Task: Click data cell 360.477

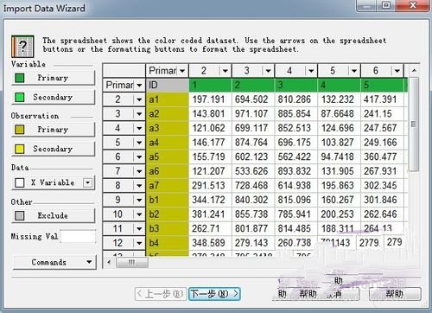Action: pos(382,156)
